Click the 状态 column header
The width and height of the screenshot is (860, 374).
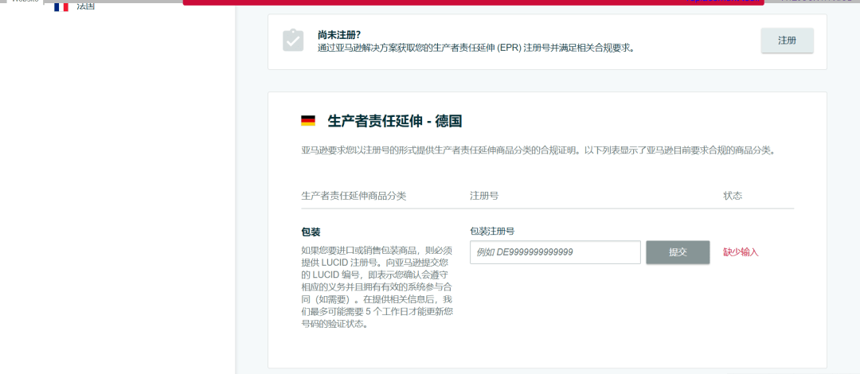click(x=733, y=196)
